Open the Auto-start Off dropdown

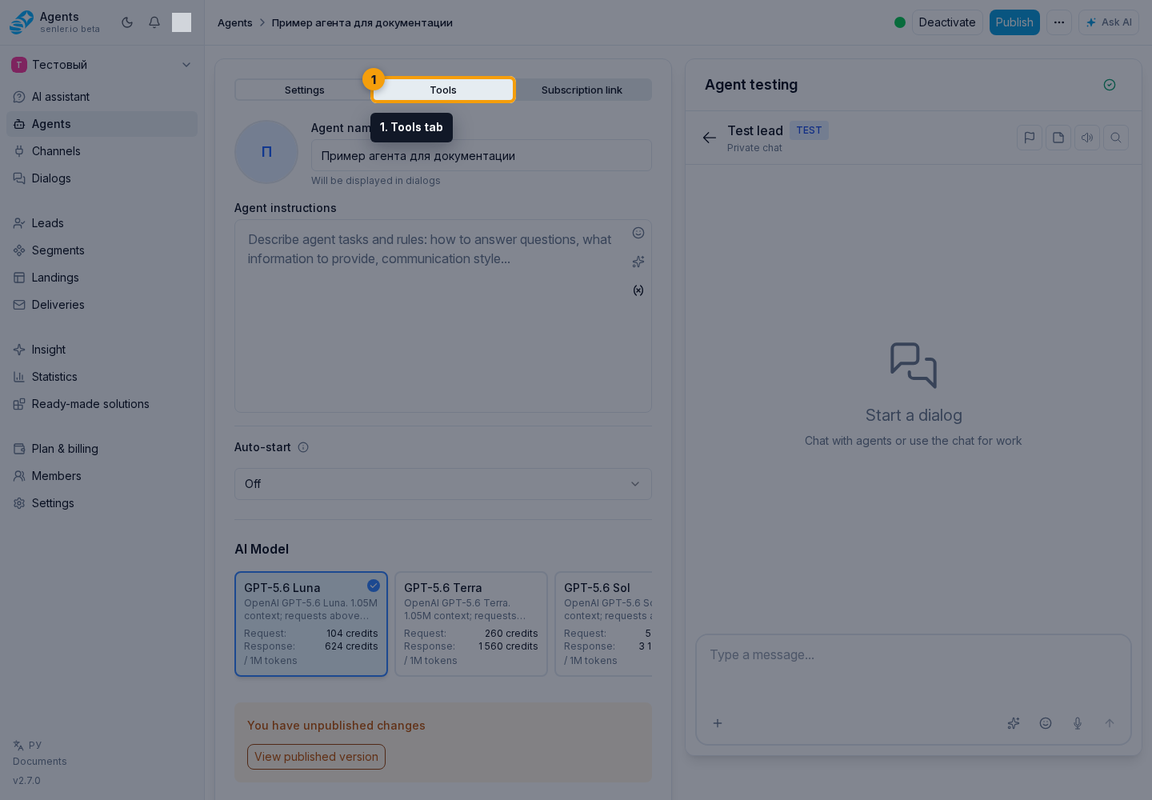[443, 484]
